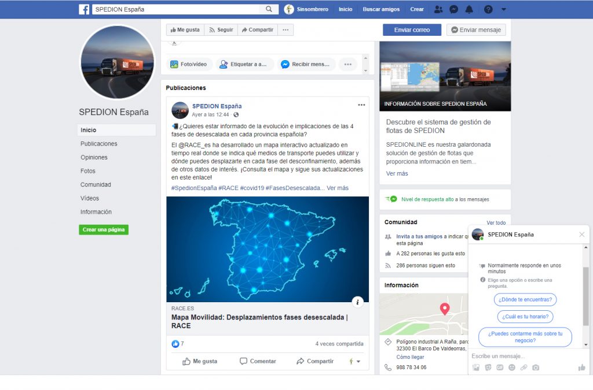Send thumbs-up in chat
The height and width of the screenshot is (390, 593).
pos(581,367)
